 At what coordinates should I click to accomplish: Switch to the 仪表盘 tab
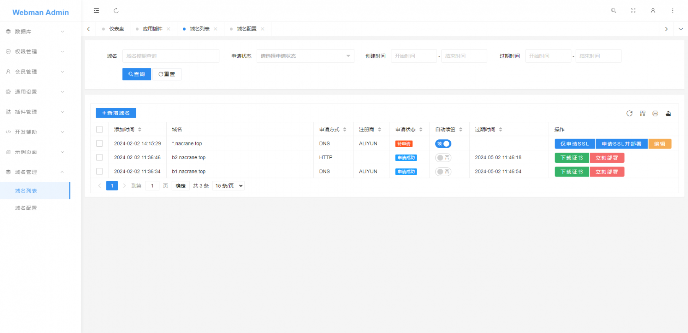113,29
